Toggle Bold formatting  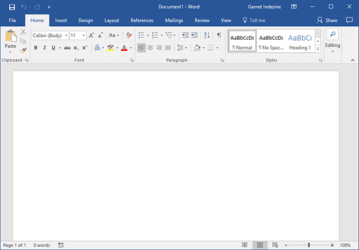coord(36,48)
